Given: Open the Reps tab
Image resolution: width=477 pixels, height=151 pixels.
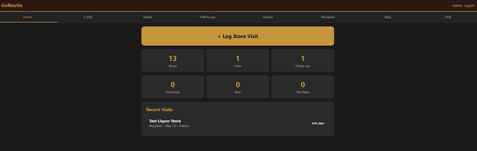Looking at the screenshot, I should [x=388, y=17].
